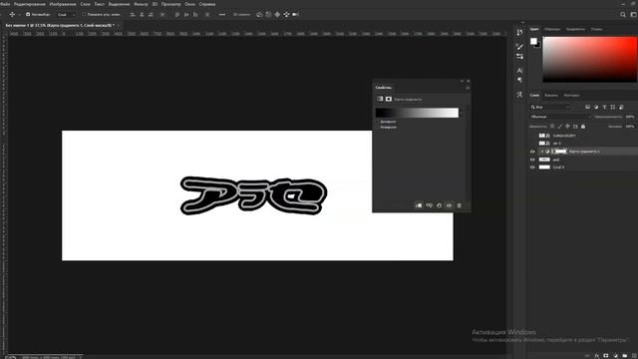Switch to the Каналы panel tab
638x359 pixels.
pyautogui.click(x=551, y=96)
